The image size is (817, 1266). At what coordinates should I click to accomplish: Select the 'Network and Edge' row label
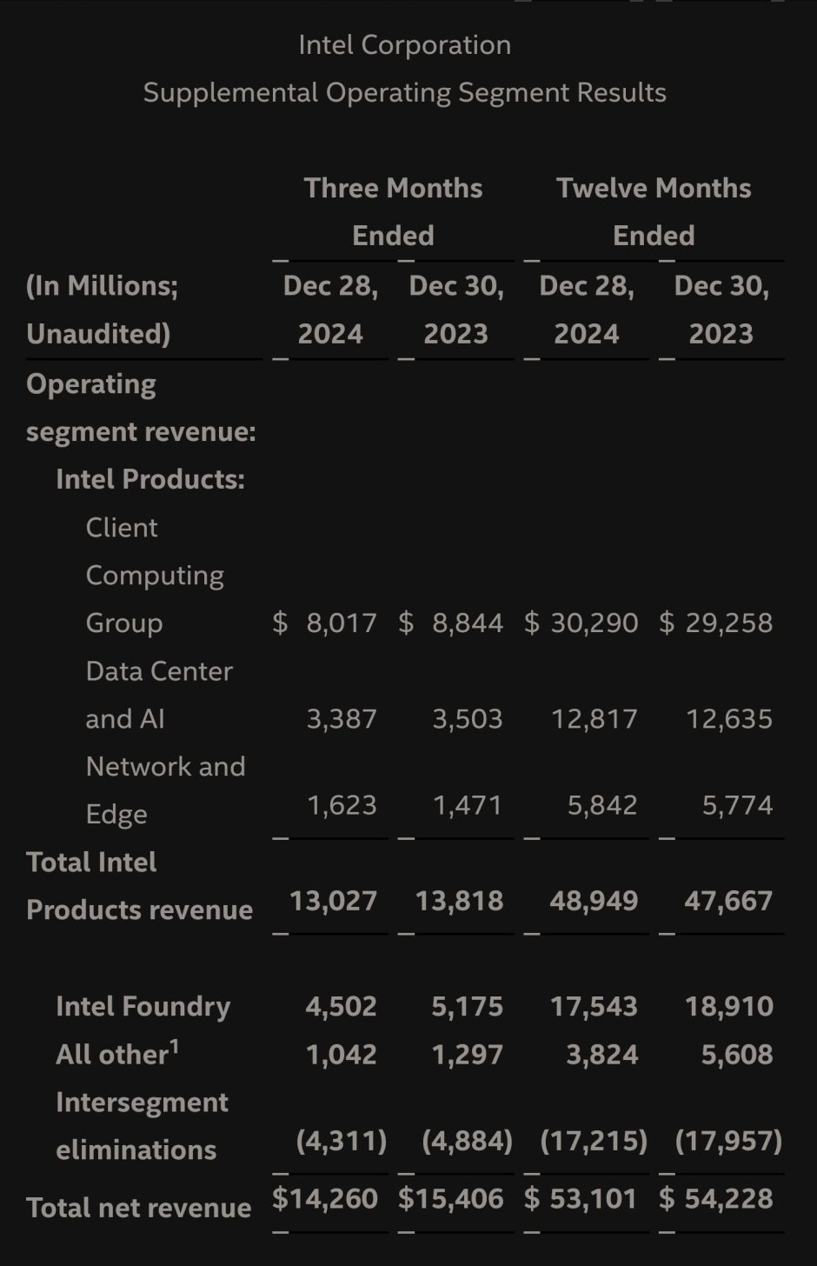165,790
